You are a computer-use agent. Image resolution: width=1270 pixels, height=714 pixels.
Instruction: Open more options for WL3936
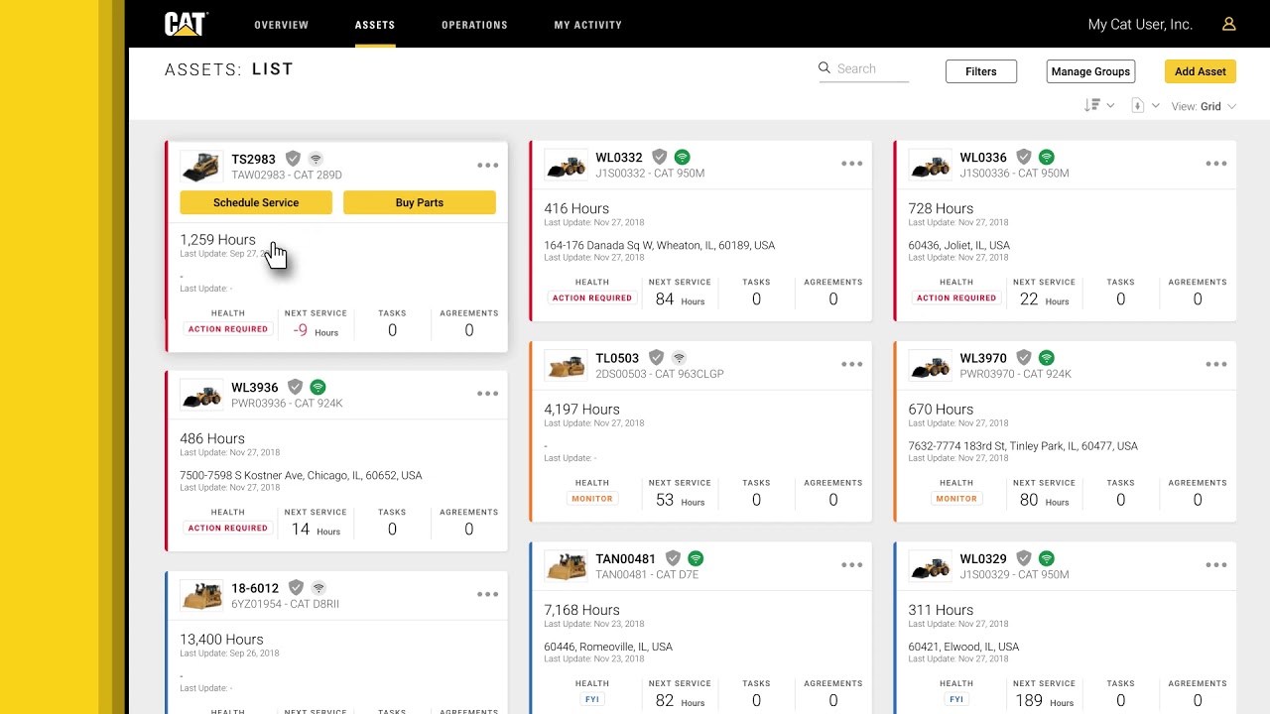487,394
